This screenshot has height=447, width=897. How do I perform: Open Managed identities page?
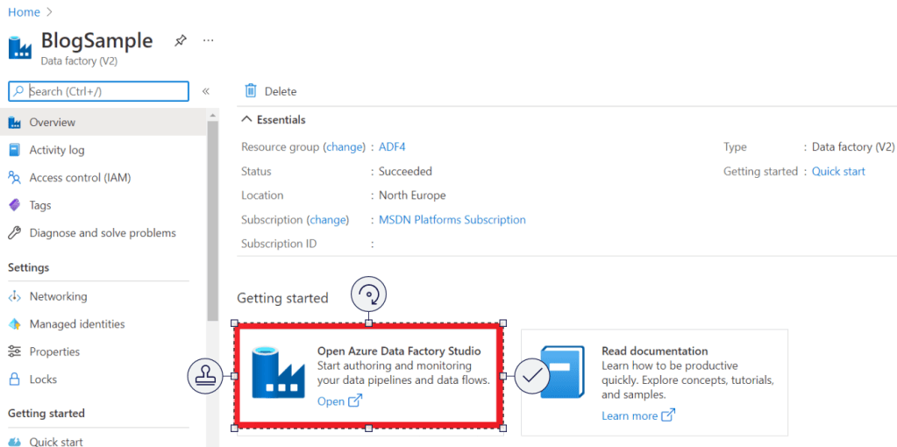coord(77,324)
